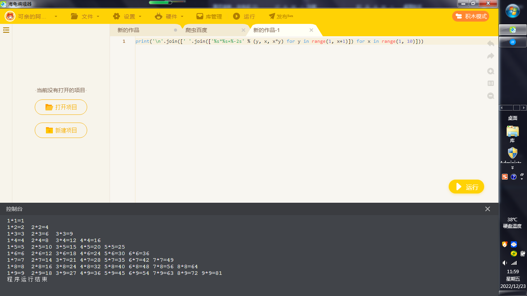Click blue penguin tray icon
Viewport: 527px width, 296px height.
tap(514, 244)
